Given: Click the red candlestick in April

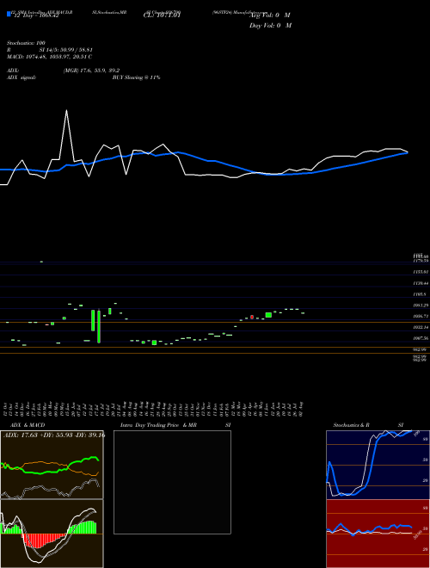Looking at the screenshot, I should click(252, 318).
